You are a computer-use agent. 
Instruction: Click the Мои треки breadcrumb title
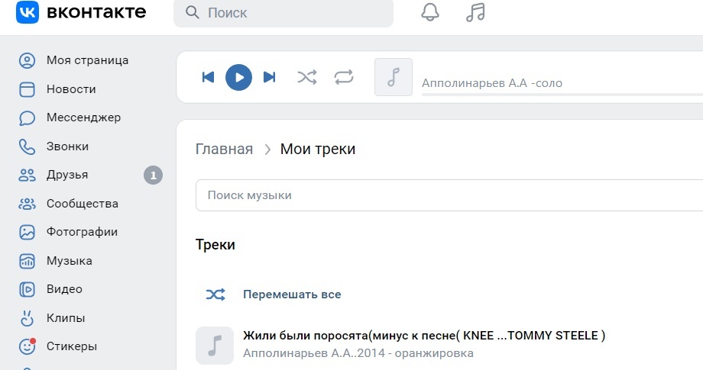click(318, 149)
